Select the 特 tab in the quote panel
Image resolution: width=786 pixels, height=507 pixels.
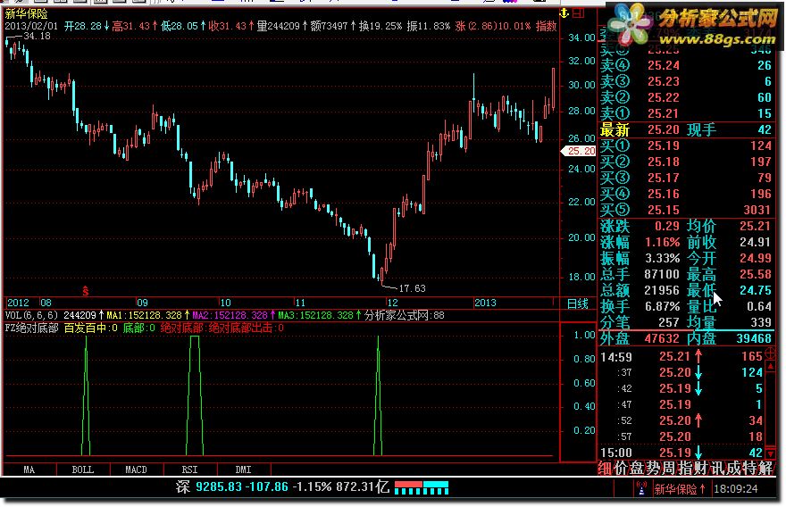pyautogui.click(x=748, y=468)
